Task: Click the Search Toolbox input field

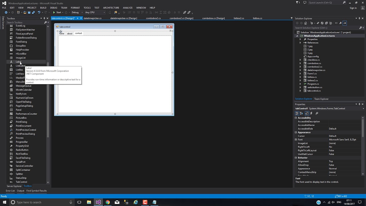Action: 25,22
